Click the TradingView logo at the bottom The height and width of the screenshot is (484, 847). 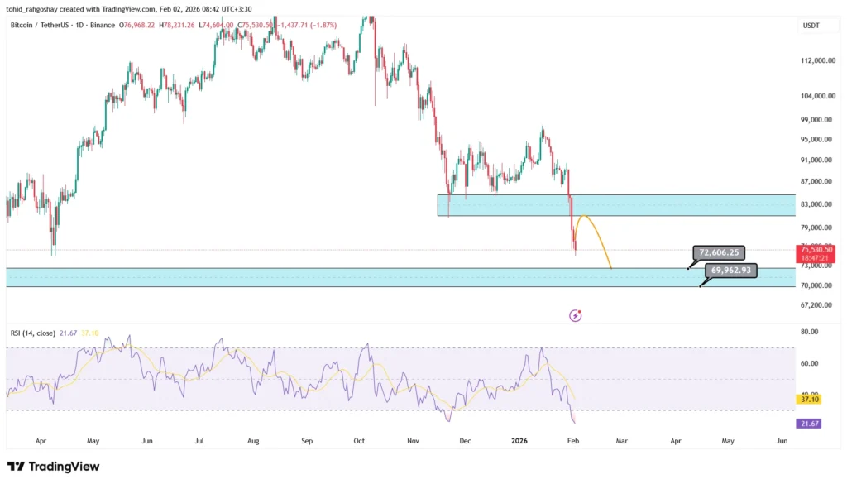[54, 467]
